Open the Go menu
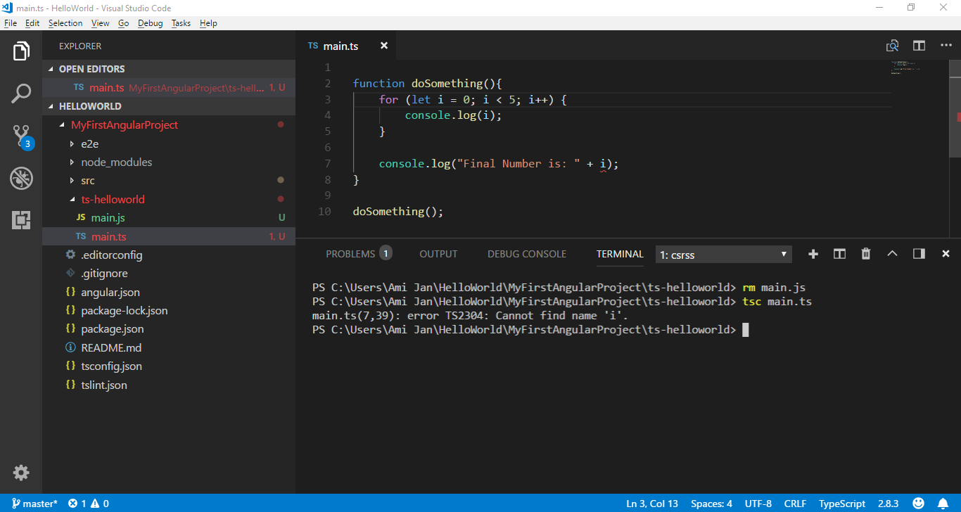Screen dimensions: 961x512 coord(123,23)
